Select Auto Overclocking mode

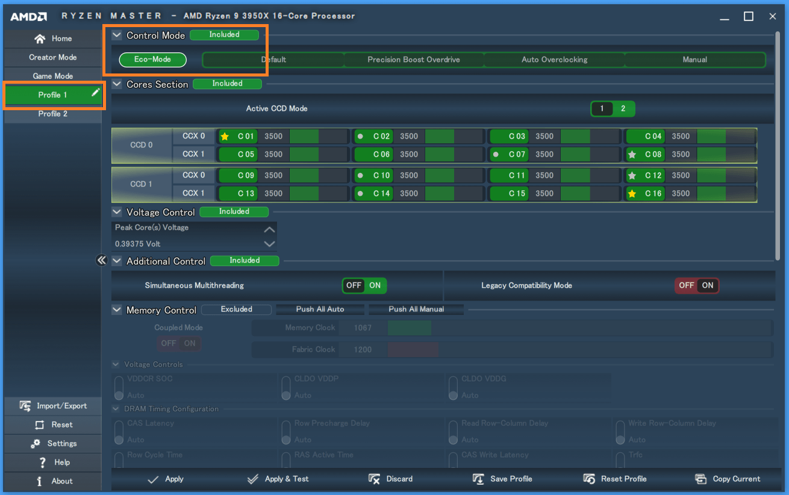[554, 60]
